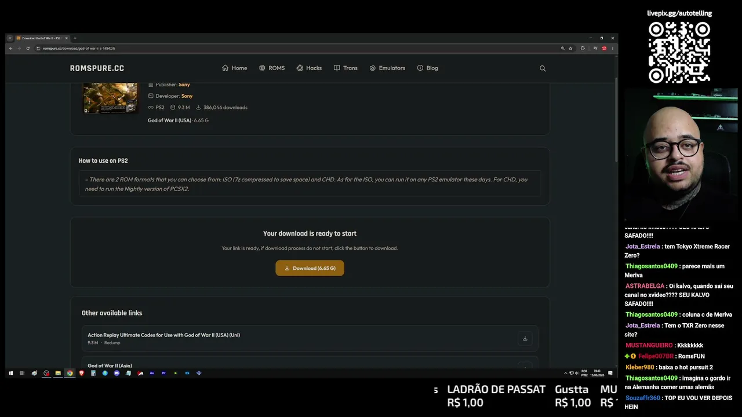Open the browser extensions puzzle icon
This screenshot has height=417, width=742.
click(x=583, y=48)
